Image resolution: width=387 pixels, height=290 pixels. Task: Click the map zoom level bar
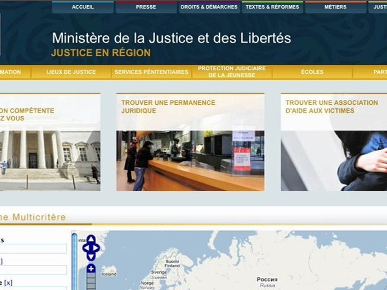91,281
